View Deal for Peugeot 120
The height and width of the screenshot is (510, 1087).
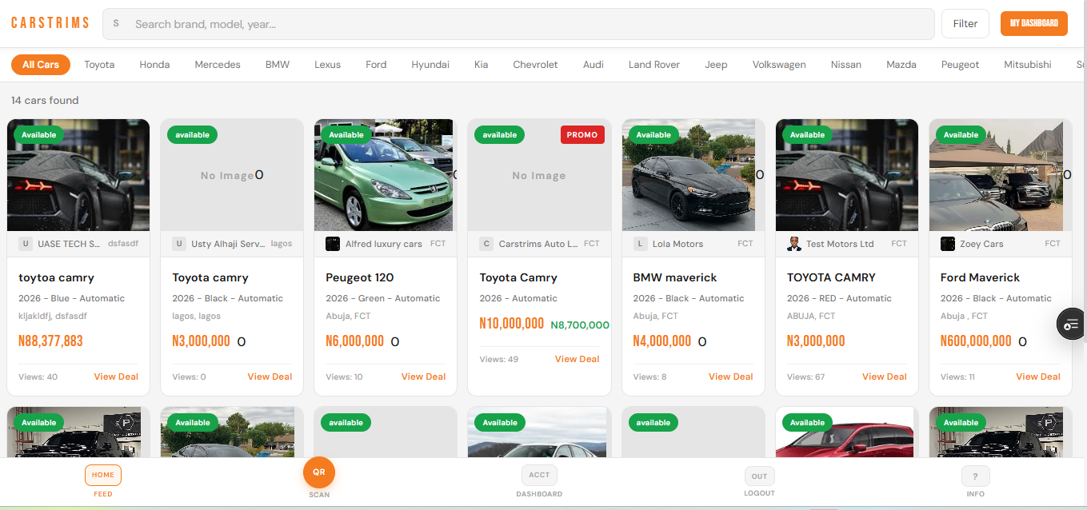(423, 377)
